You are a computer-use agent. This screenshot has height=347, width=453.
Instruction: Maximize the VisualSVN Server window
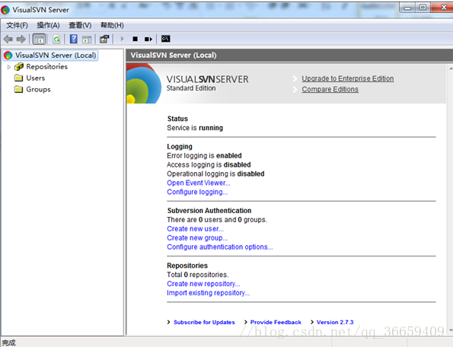423,8
